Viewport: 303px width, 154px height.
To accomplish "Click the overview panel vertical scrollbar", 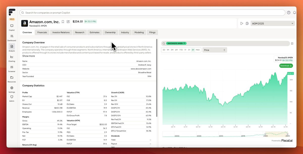I will (x=157, y=78).
